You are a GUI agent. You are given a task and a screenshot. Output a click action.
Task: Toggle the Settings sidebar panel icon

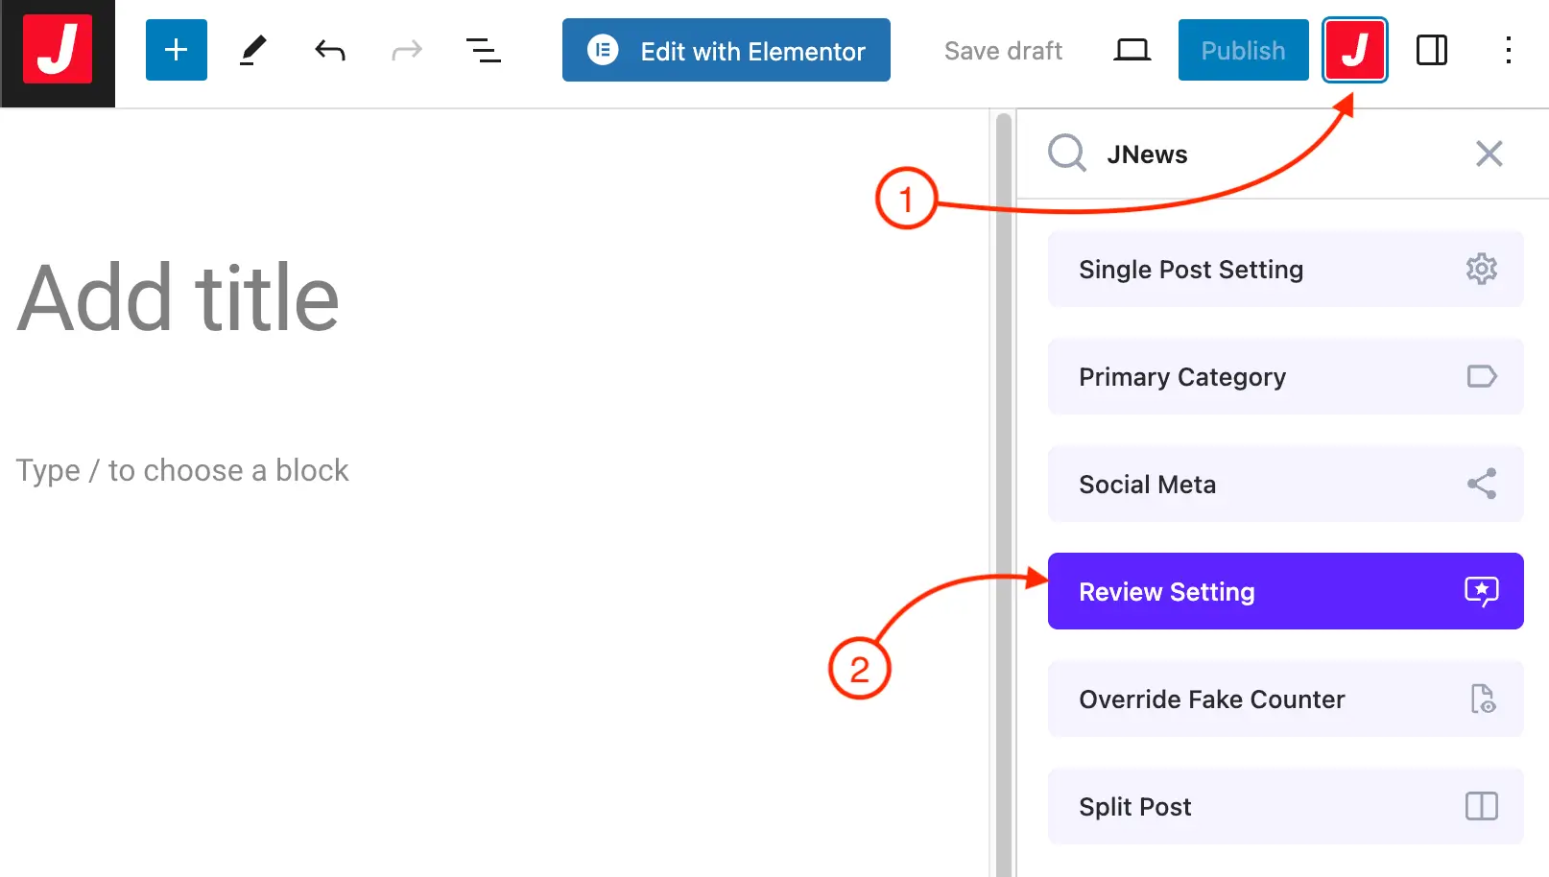(x=1432, y=50)
